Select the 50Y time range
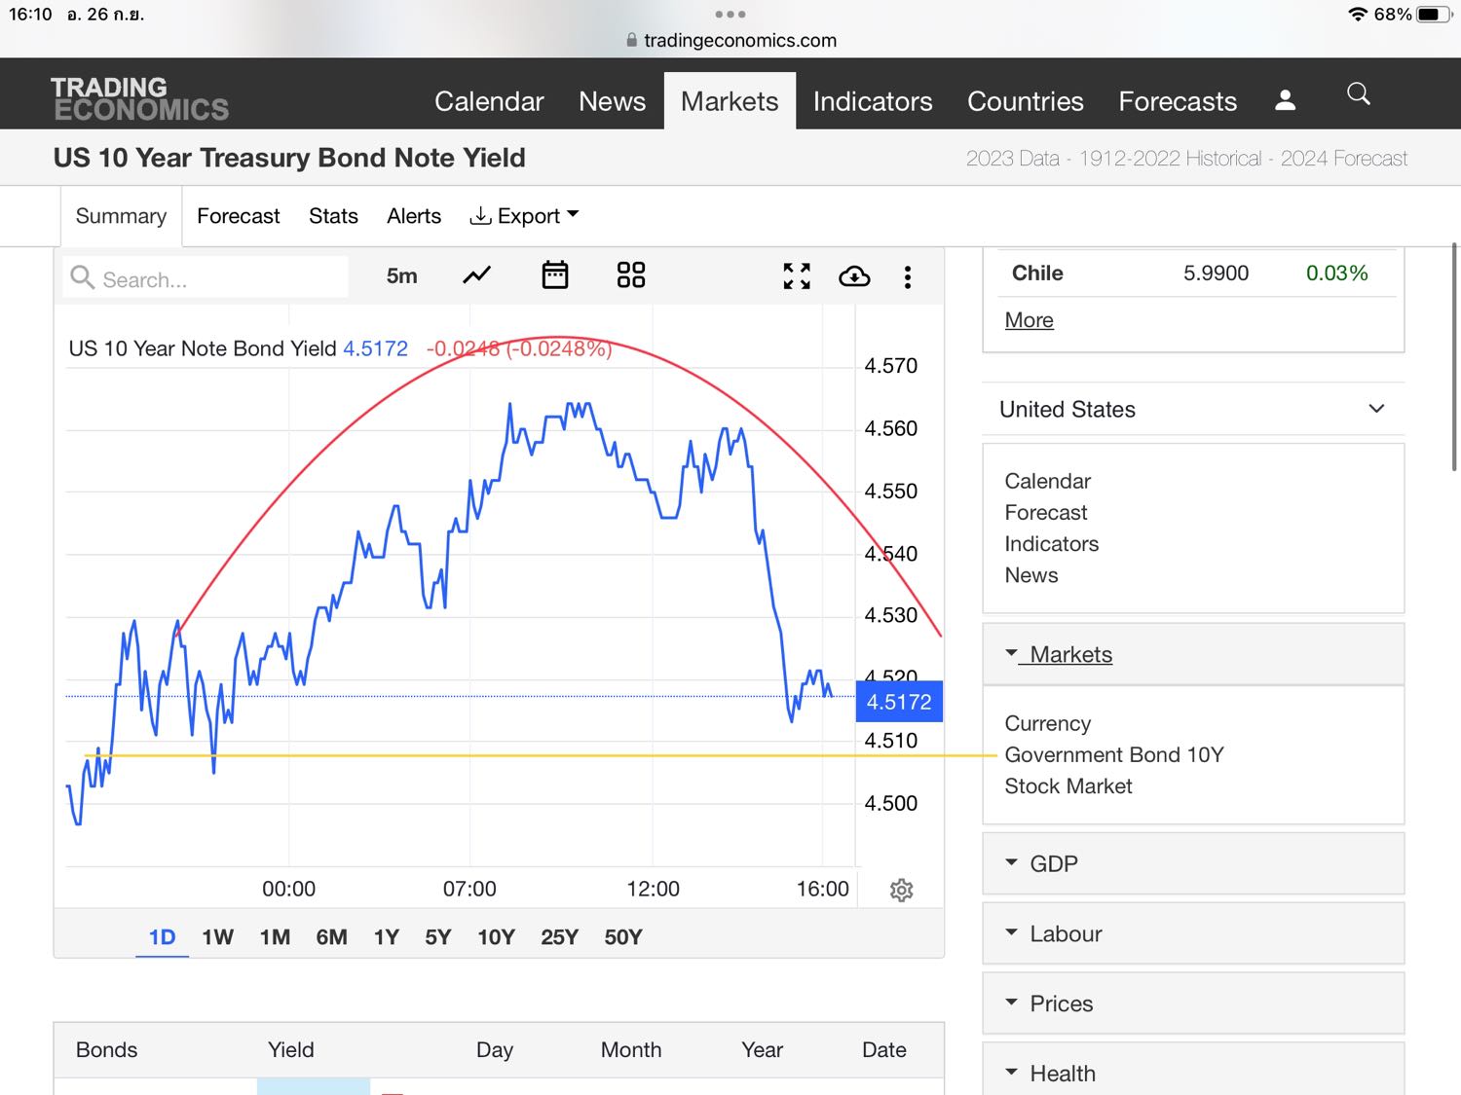 pos(623,937)
